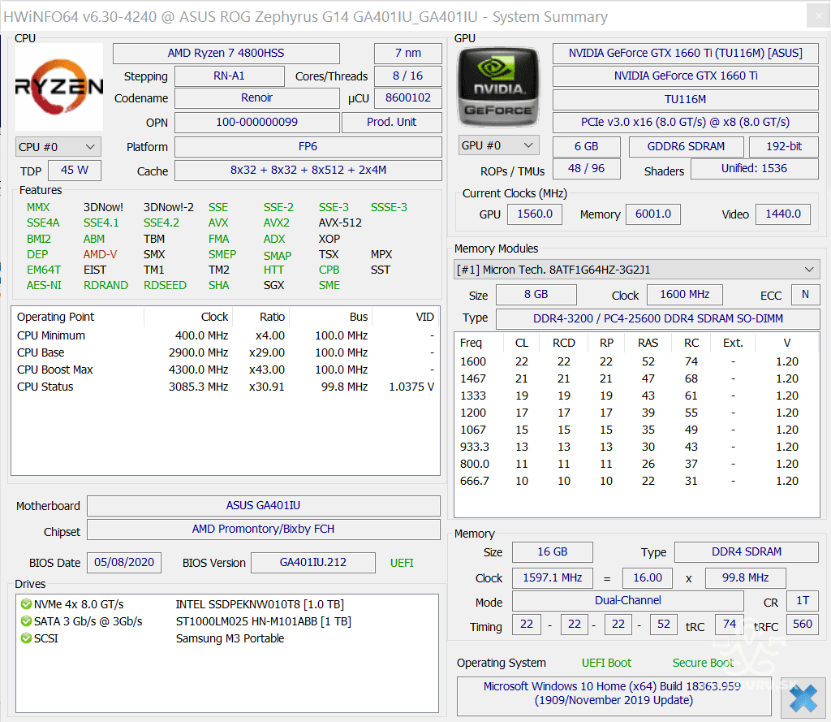Click the Samsung M3 Portable drive entry
The image size is (831, 722).
[230, 638]
